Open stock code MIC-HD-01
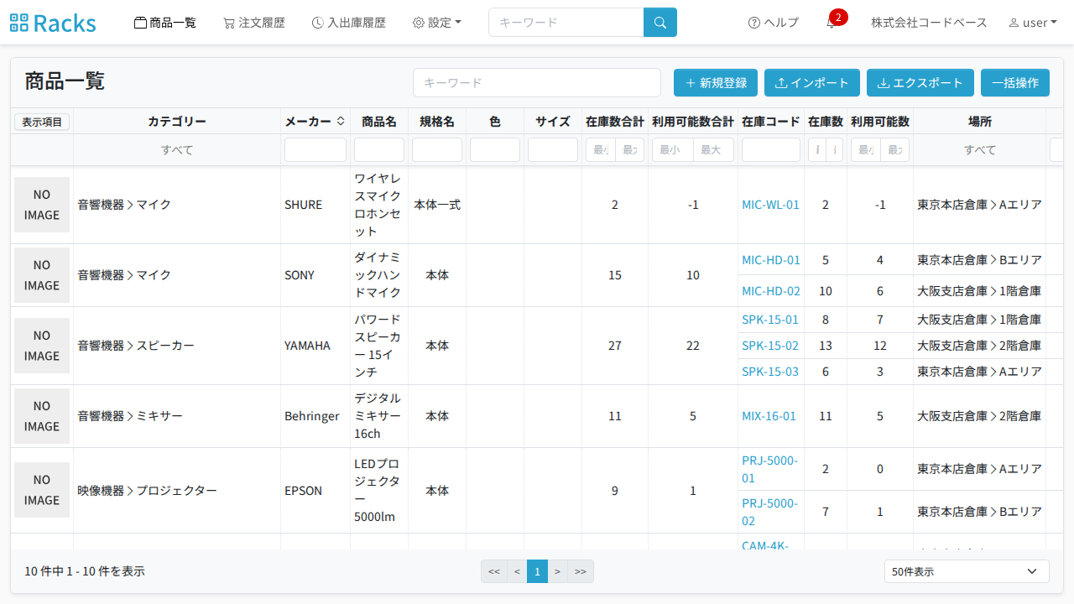This screenshot has height=604, width=1074. pyautogui.click(x=771, y=260)
